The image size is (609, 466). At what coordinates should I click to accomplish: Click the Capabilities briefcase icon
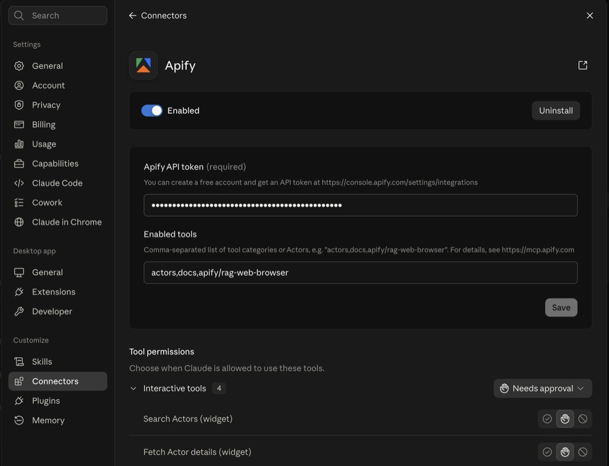pos(19,163)
